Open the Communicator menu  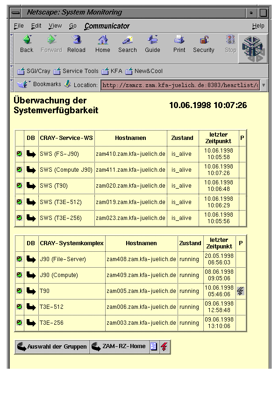[x=107, y=26]
